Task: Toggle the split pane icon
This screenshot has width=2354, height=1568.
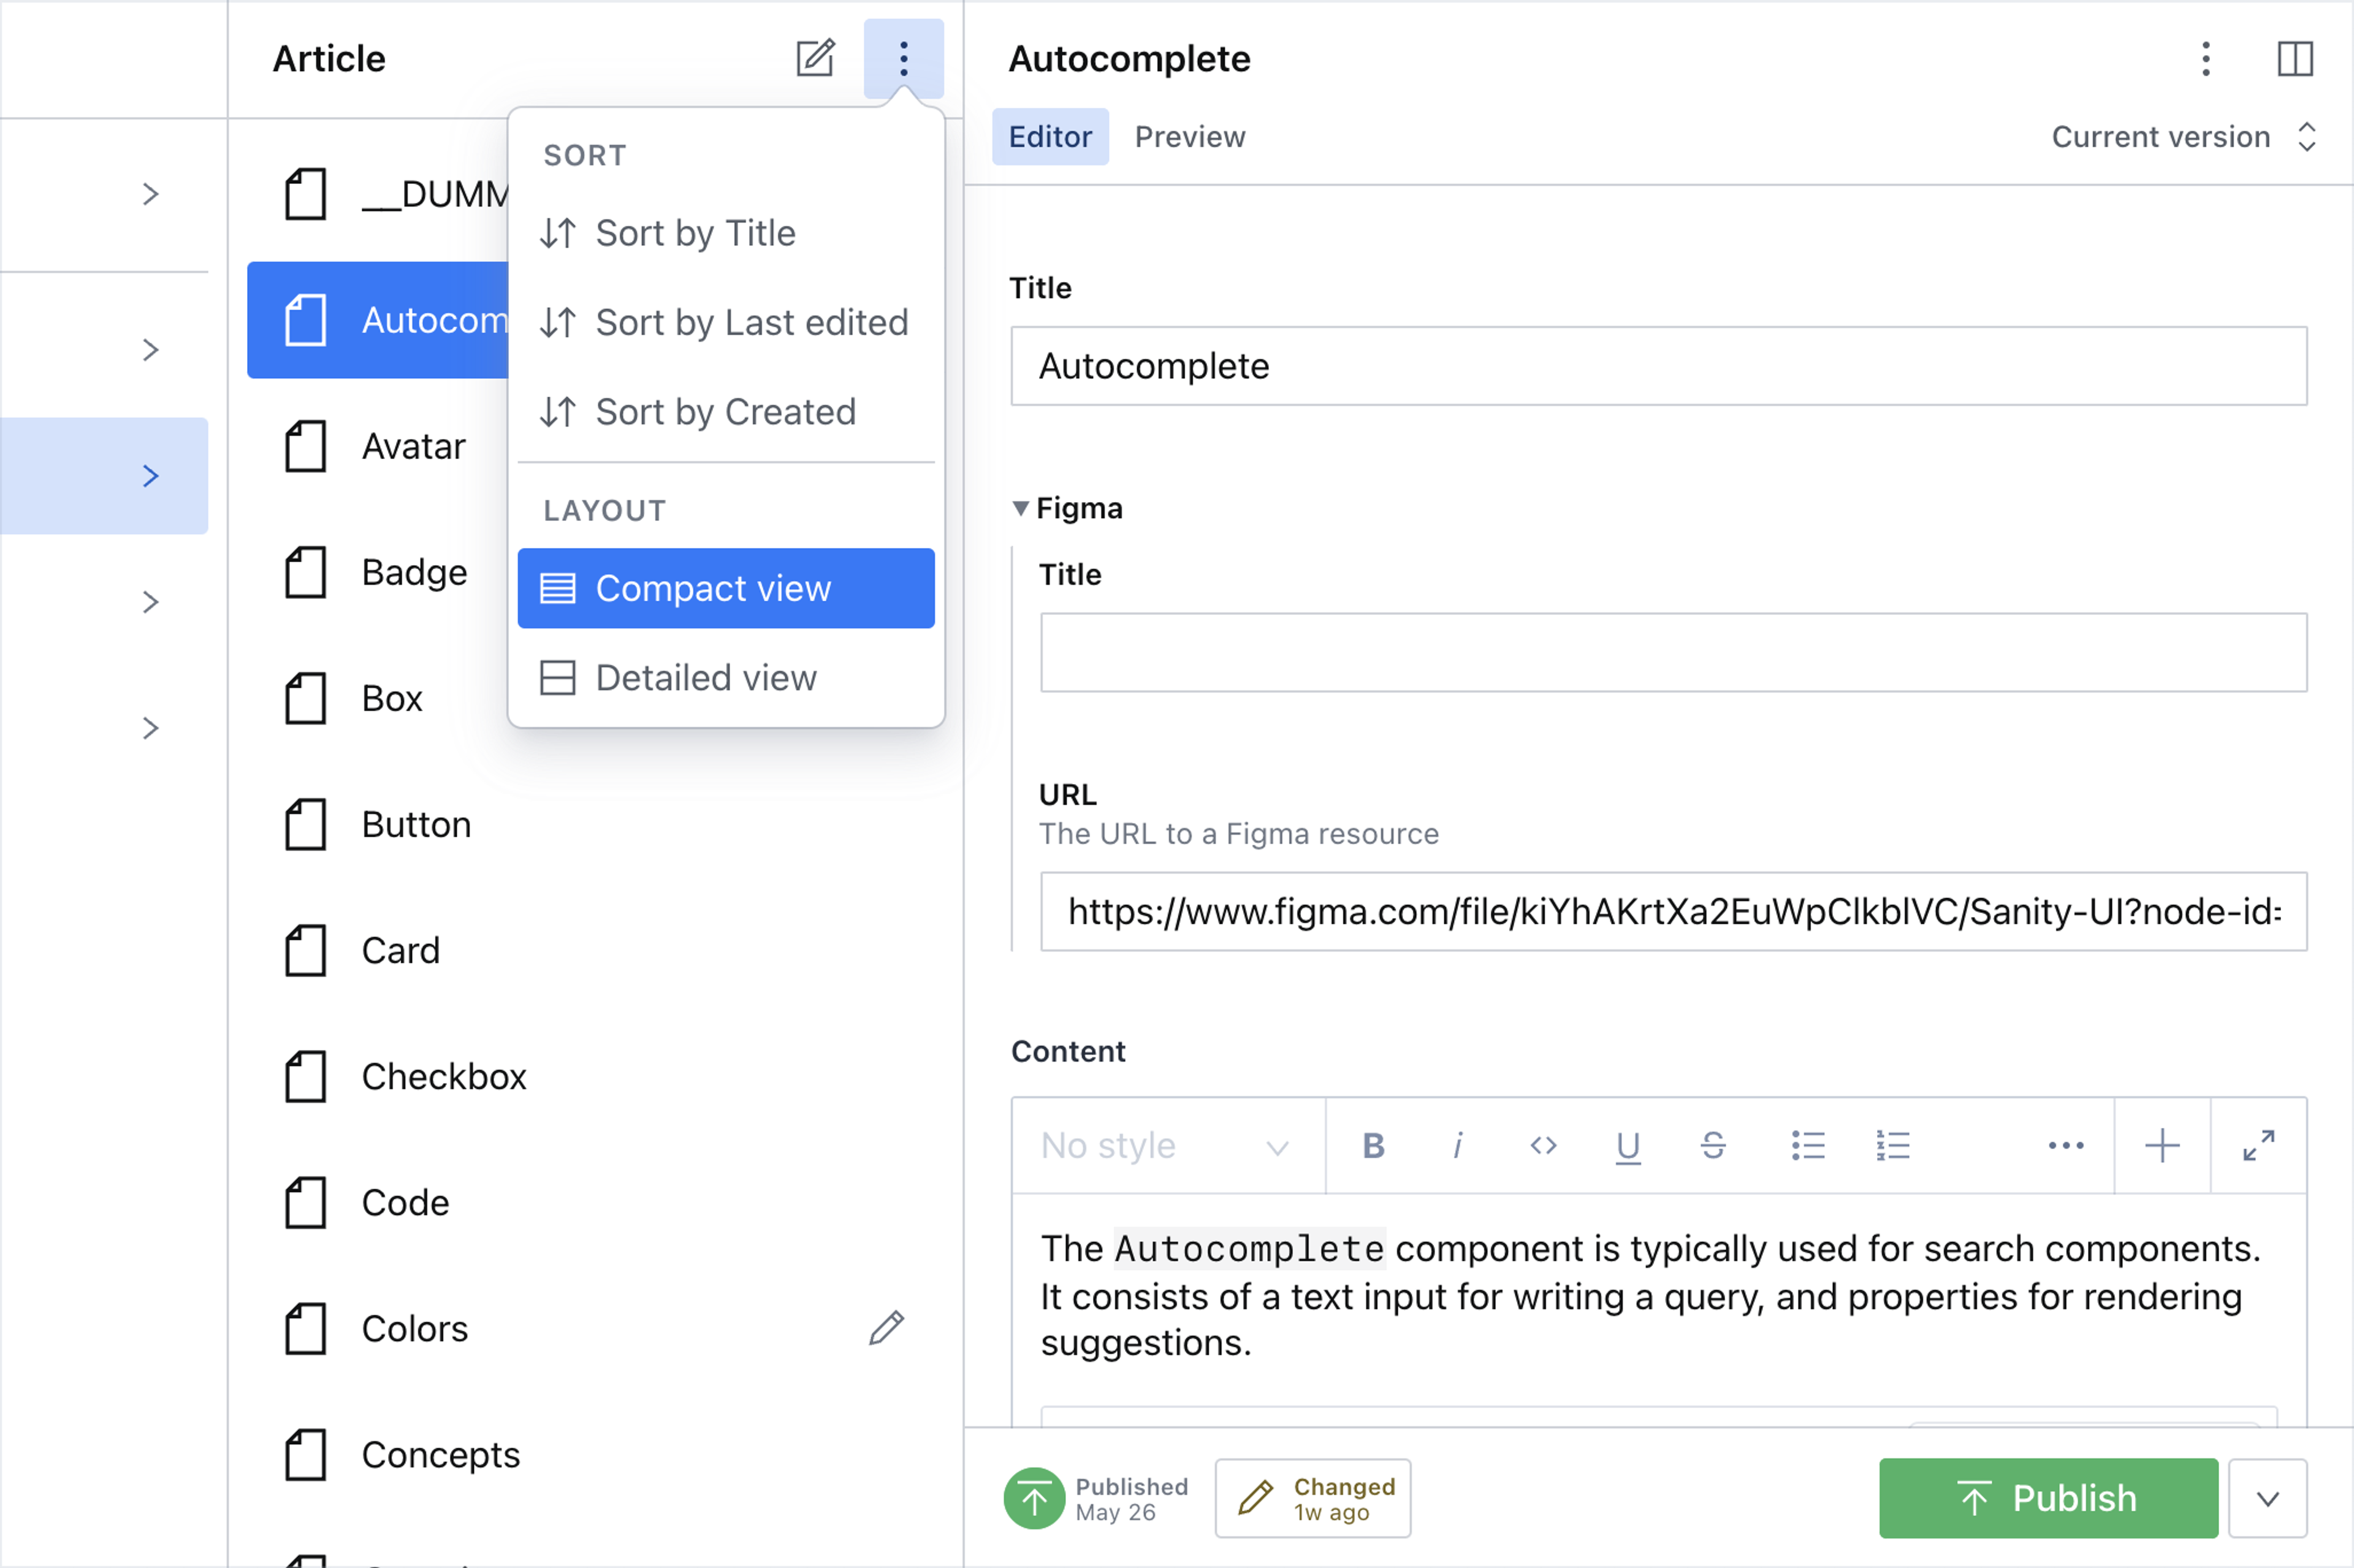Action: point(2294,59)
